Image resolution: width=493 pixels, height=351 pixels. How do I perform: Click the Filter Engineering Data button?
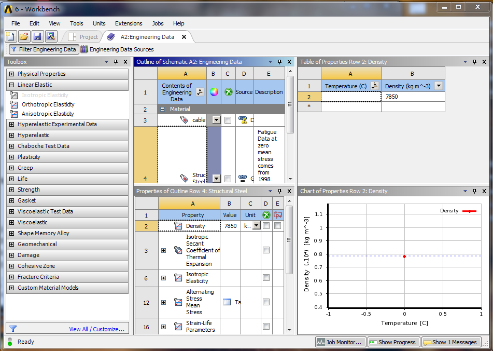[x=44, y=49]
